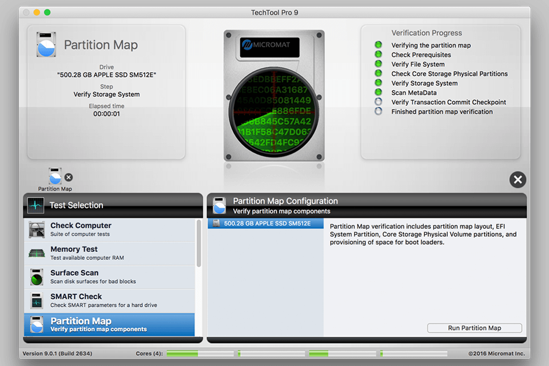
Task: Choose SMART Check in Test Selection
Action: pyautogui.click(x=109, y=301)
